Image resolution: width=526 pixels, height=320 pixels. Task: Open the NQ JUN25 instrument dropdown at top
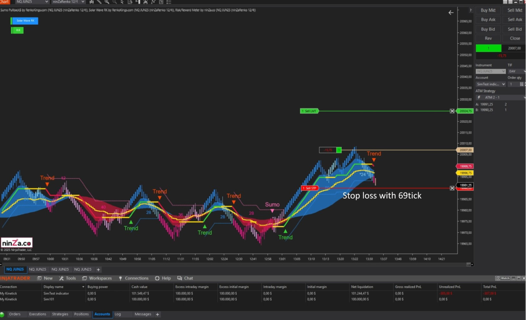32,2
